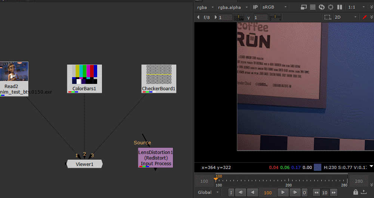
Task: Go to previous keyframe button
Action: coord(241,192)
